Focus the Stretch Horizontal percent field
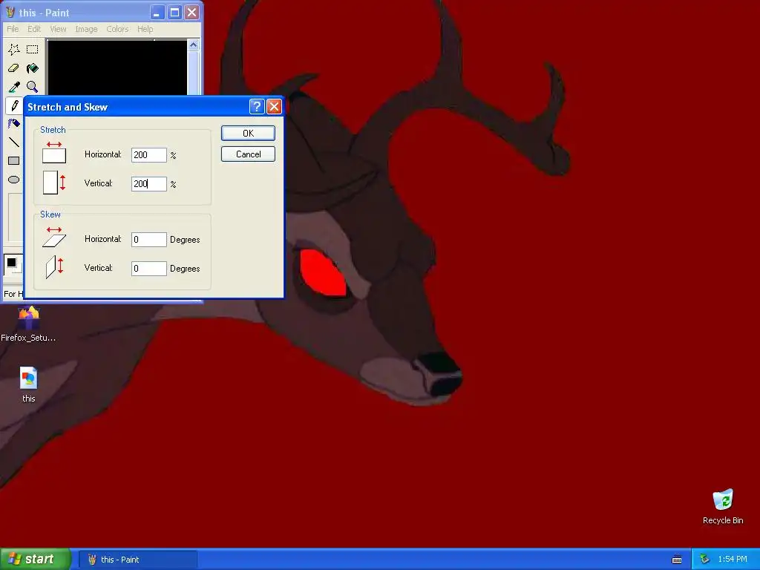This screenshot has height=570, width=760. [x=148, y=155]
